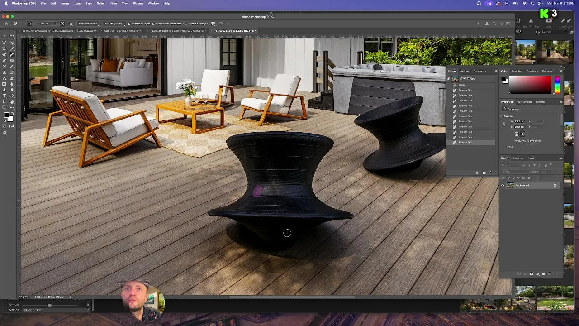Open the Filter menu
The width and height of the screenshot is (579, 326).
114,3
